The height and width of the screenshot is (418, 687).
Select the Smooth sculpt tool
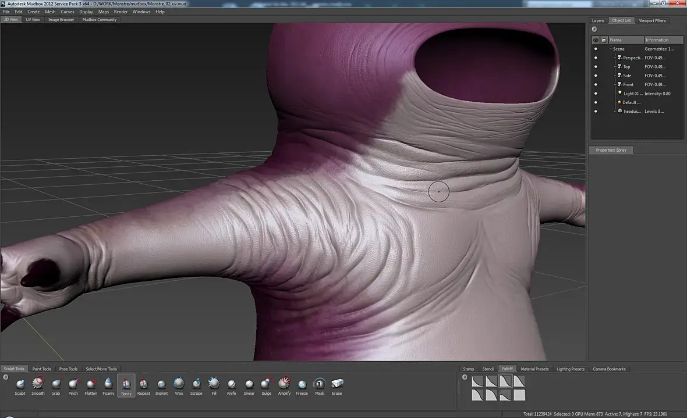pyautogui.click(x=38, y=383)
